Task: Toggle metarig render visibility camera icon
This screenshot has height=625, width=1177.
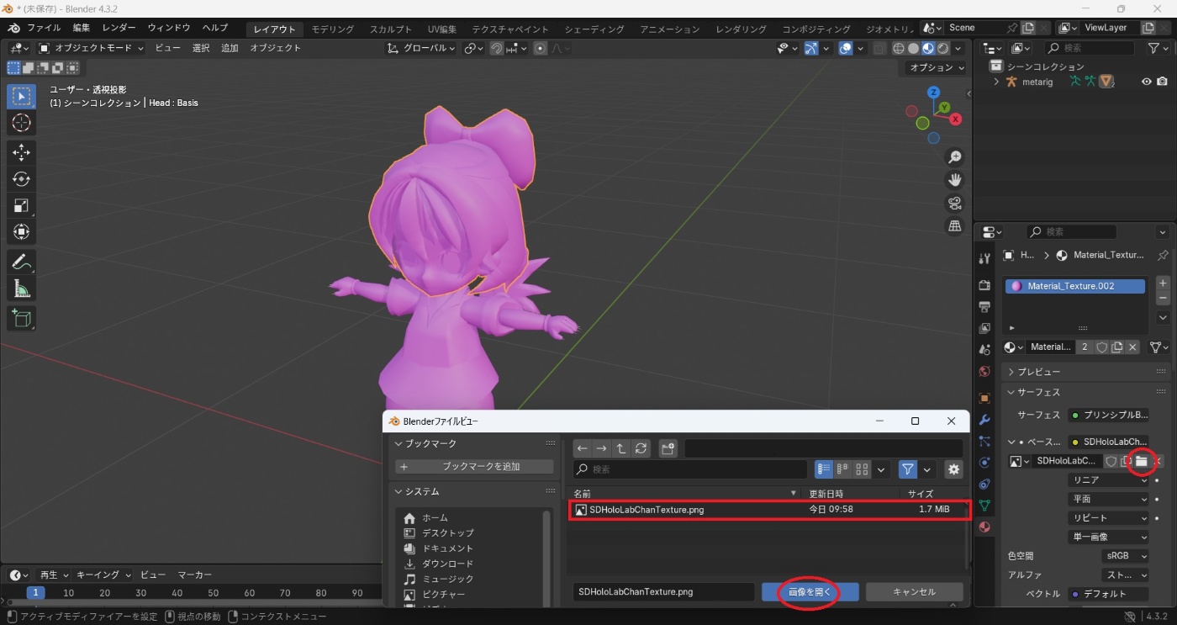Action: coord(1162,82)
